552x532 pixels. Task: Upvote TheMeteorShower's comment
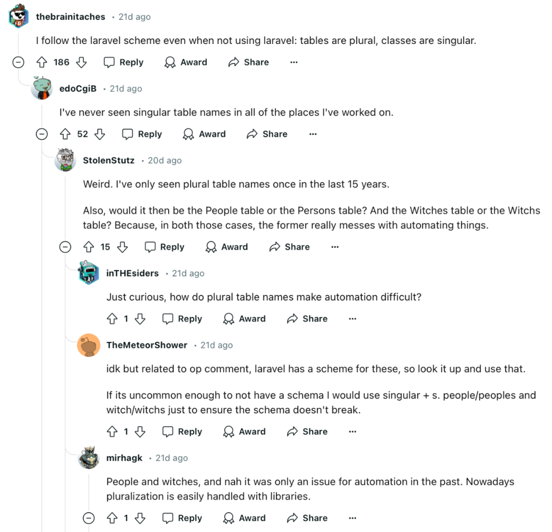112,431
